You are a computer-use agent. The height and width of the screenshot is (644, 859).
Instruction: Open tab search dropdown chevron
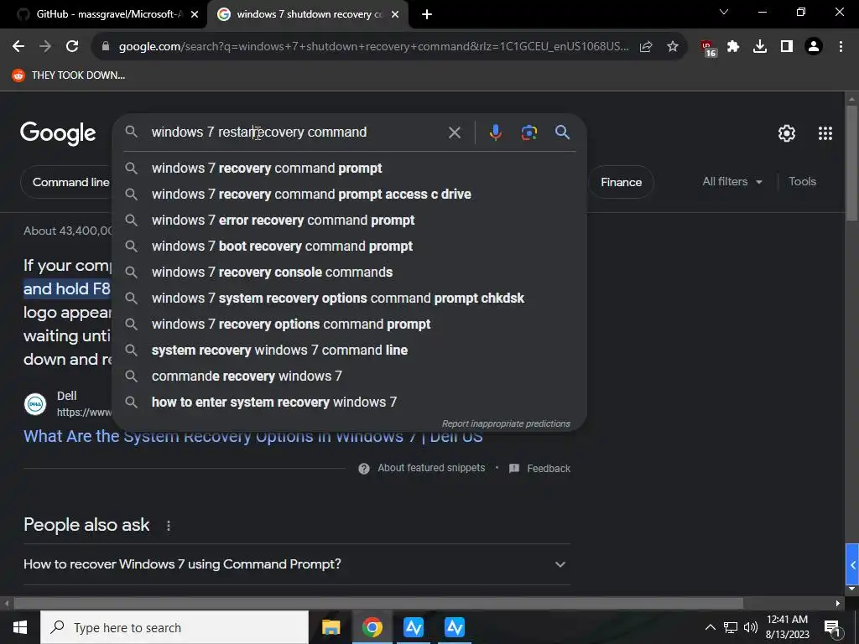(x=724, y=12)
